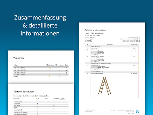Click the 'Seite' column header
The image size is (153, 115).
[x=67, y=65]
